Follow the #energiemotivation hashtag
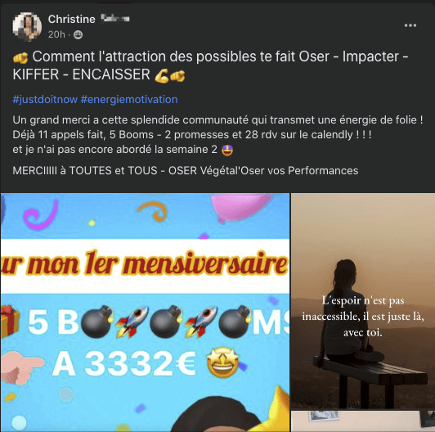Screen dimensions: 435x432 point(129,99)
